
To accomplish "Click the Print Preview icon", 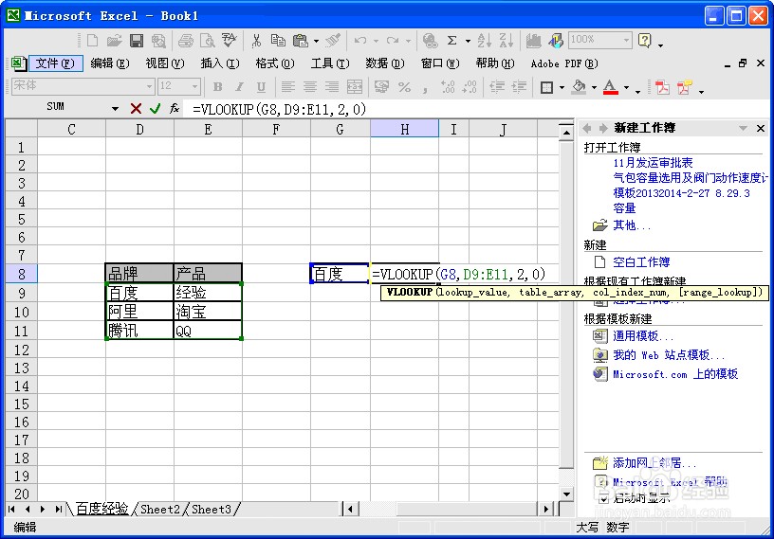I will point(208,41).
